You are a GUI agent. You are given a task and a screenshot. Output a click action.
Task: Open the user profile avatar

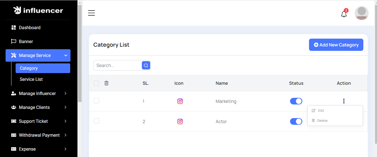(361, 13)
